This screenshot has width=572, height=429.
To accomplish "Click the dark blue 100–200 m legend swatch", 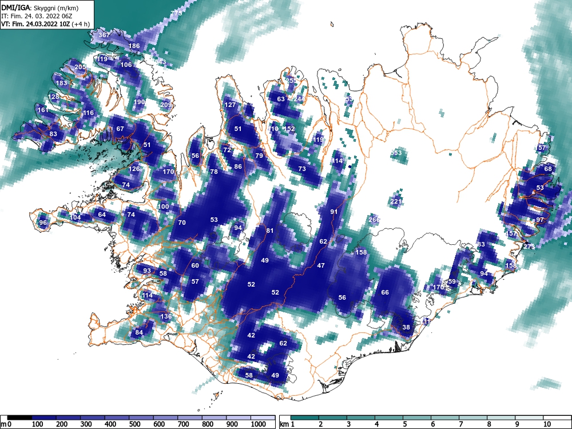I will pyautogui.click(x=44, y=418).
